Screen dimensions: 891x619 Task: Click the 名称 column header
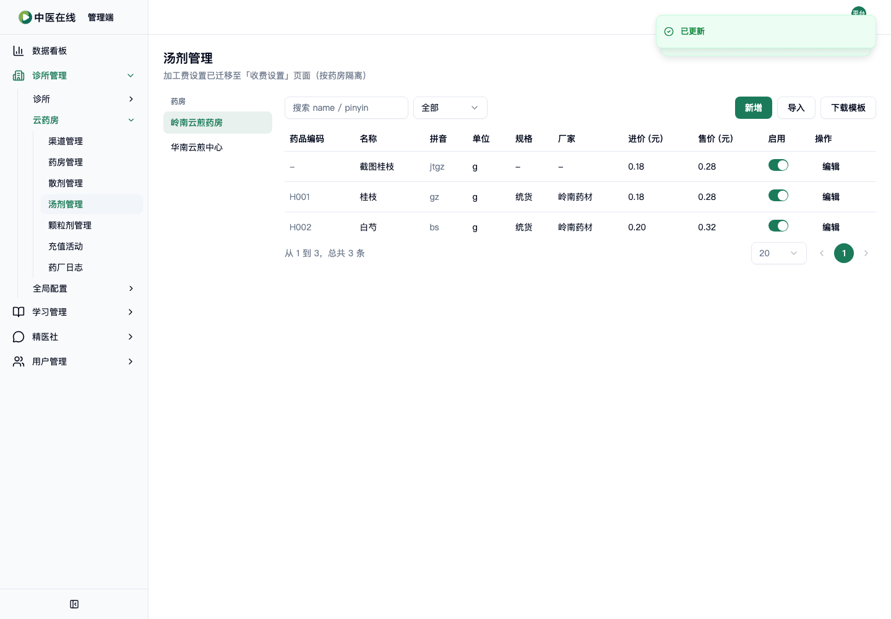point(368,139)
